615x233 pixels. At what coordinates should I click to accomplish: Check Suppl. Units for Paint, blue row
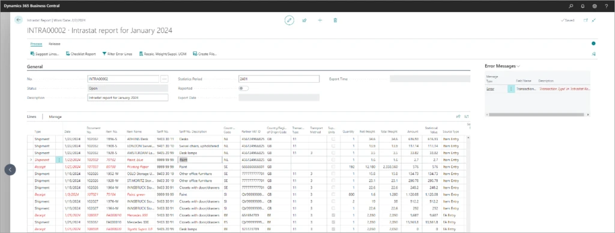point(333,160)
